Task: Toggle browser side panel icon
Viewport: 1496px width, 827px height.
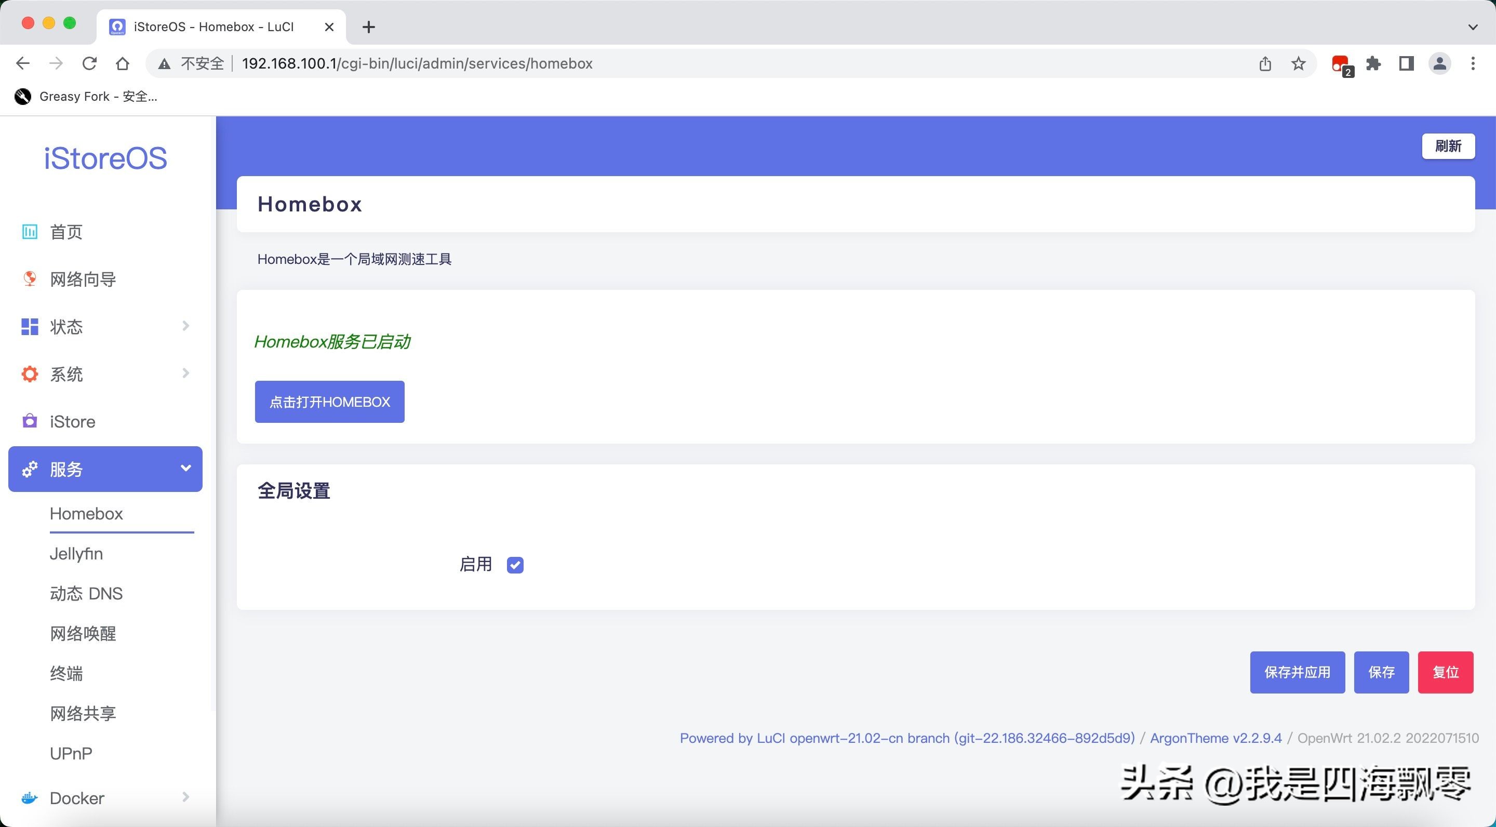Action: coord(1406,63)
